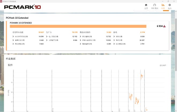Switch to the Results tab with bar-chart icon
This screenshot has height=112, width=177.
pos(163,6)
